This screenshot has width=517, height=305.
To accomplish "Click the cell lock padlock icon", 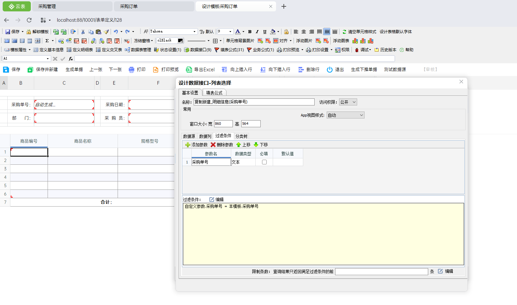I will (286, 32).
